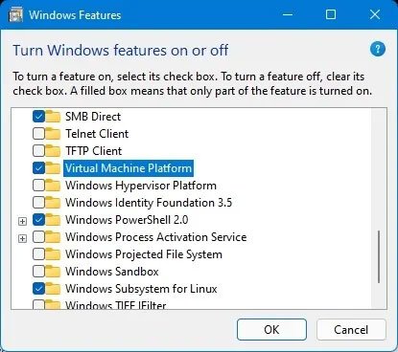Image resolution: width=398 pixels, height=352 pixels.
Task: Click the blue help question mark icon
Action: pyautogui.click(x=378, y=49)
